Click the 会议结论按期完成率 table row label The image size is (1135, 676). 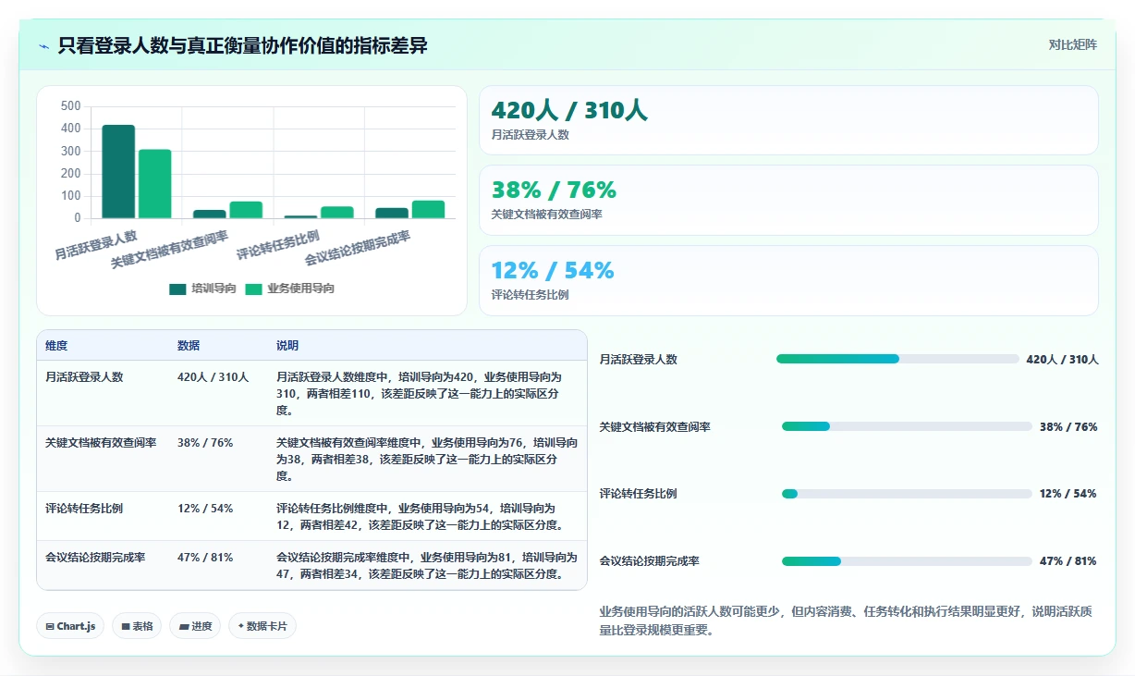[95, 558]
